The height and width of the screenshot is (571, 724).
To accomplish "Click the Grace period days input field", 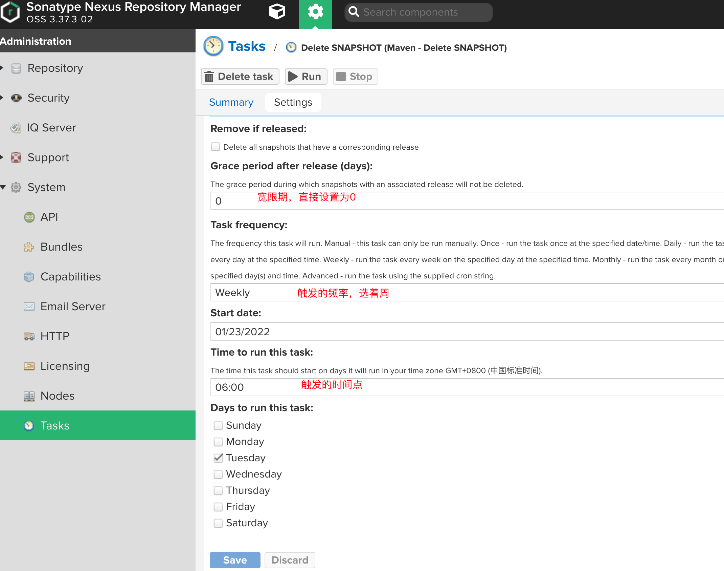I will coord(467,201).
